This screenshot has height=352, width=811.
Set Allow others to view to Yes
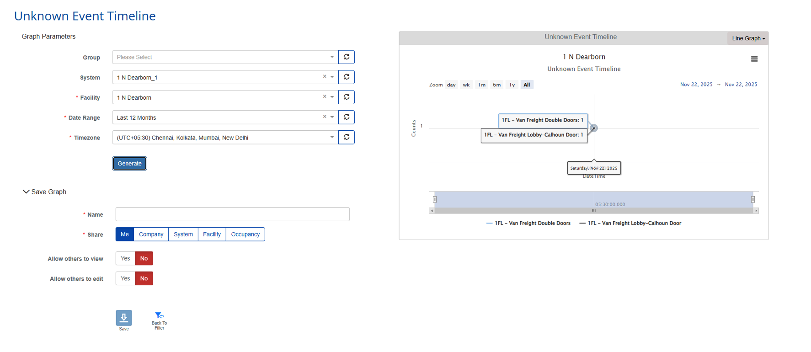(x=125, y=259)
